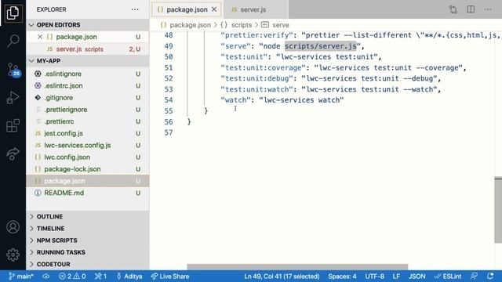This screenshot has width=502, height=282.
Task: Open the Run and Debug view
Action: point(13,97)
